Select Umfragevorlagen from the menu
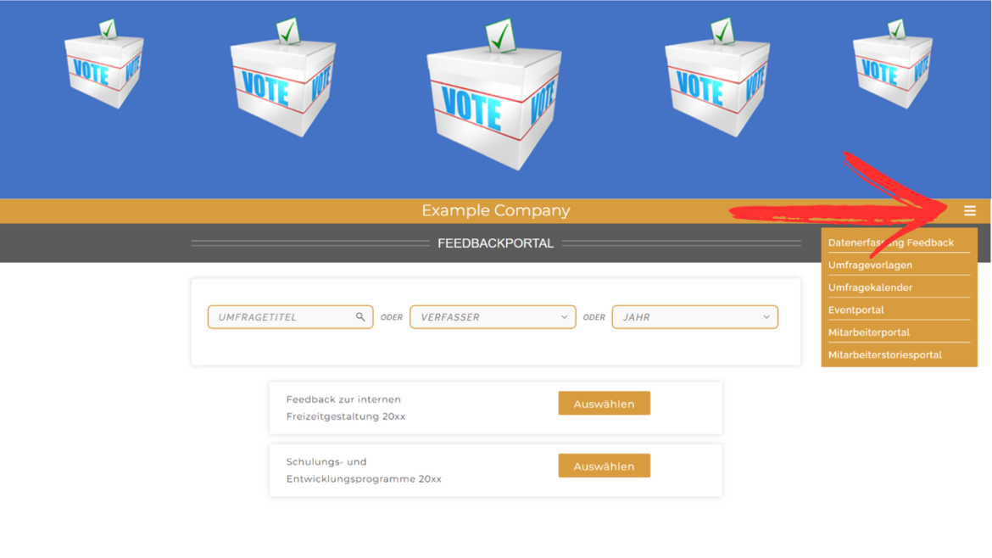Image resolution: width=992 pixels, height=558 pixels. (870, 265)
